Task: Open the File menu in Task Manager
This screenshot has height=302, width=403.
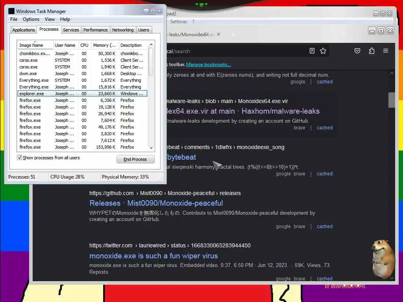Action: [x=14, y=19]
